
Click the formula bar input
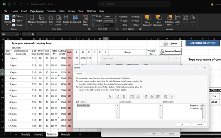(128, 34)
